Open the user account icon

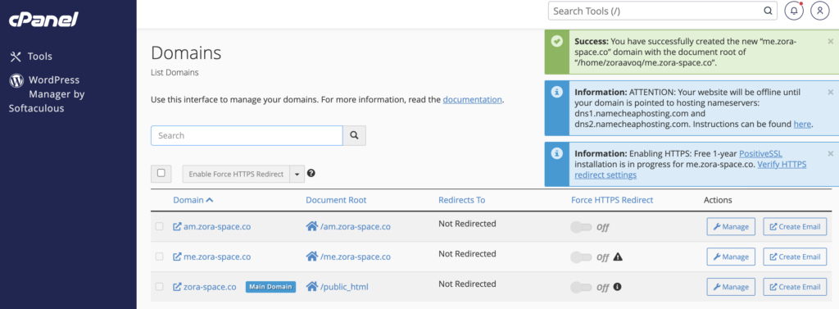pyautogui.click(x=819, y=11)
